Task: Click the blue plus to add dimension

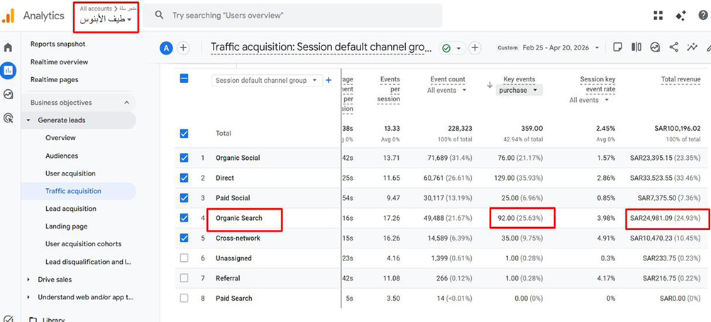Action: coord(329,81)
